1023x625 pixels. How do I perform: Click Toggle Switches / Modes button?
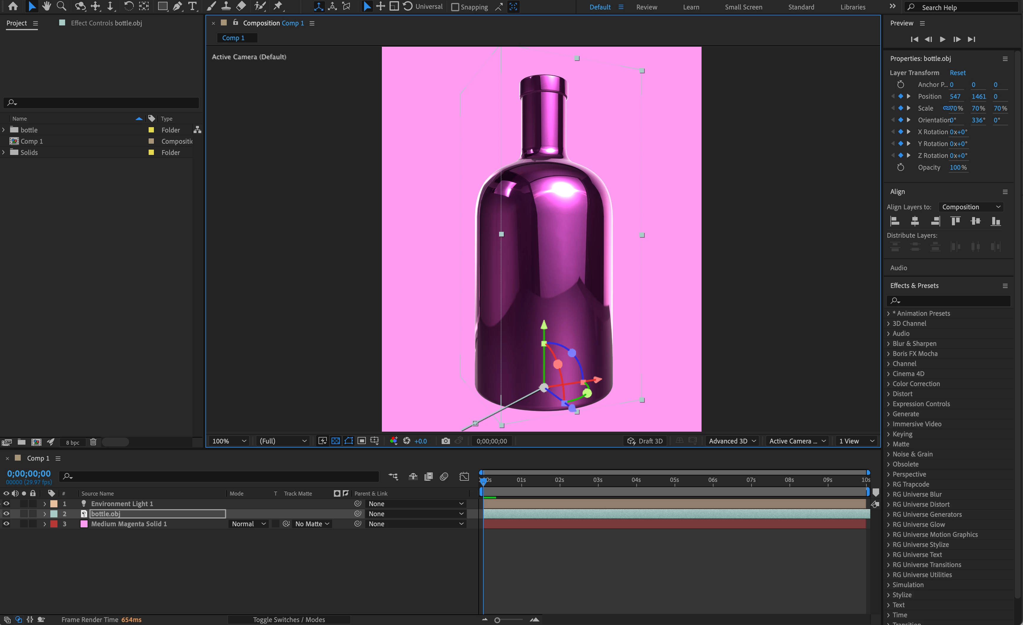(x=289, y=620)
